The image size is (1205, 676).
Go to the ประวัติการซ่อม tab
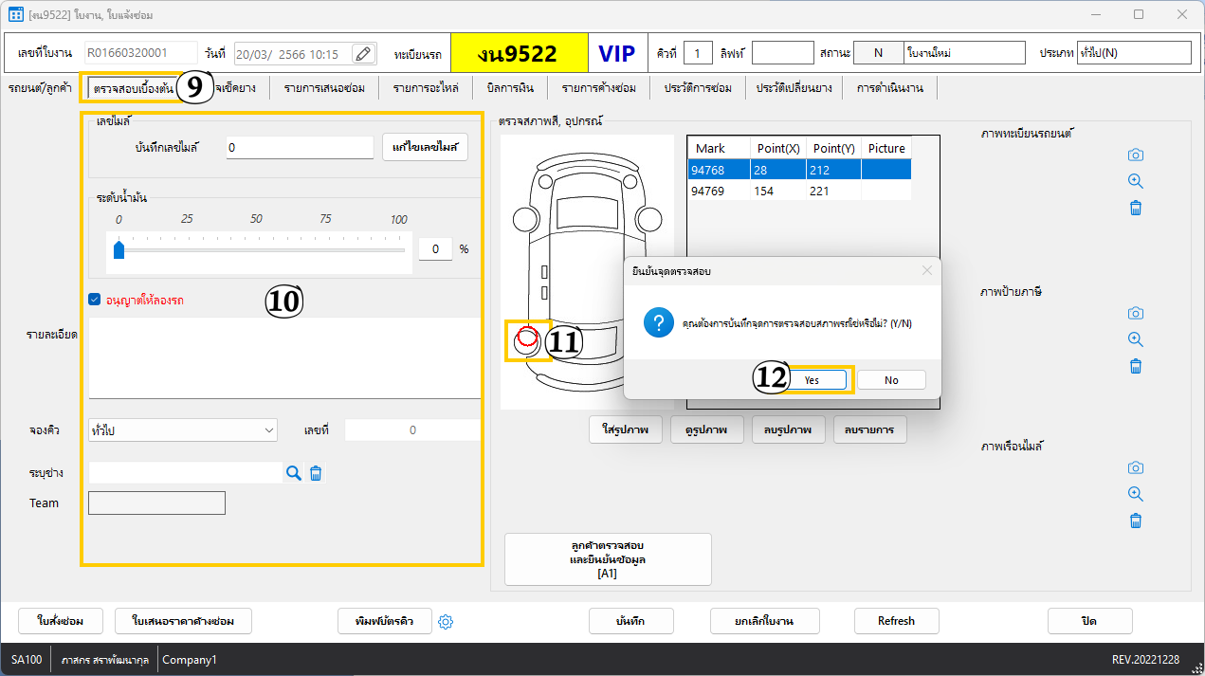pyautogui.click(x=697, y=88)
